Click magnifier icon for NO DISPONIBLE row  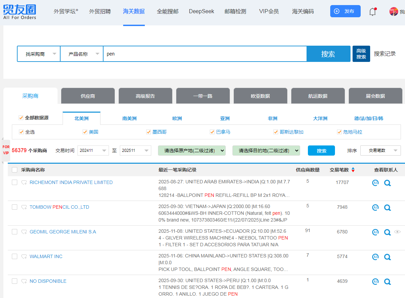pyautogui.click(x=387, y=282)
